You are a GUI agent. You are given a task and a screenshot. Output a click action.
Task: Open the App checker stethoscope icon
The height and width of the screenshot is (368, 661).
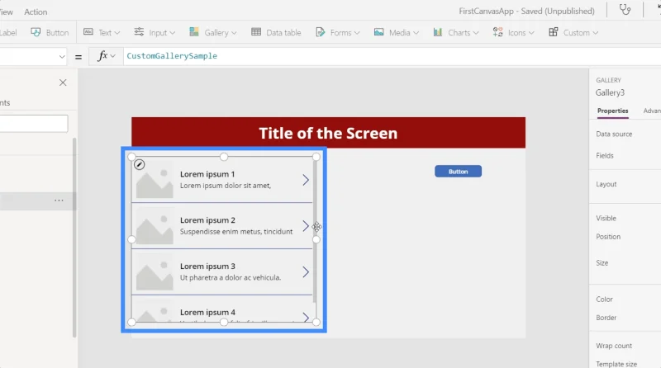[625, 9]
